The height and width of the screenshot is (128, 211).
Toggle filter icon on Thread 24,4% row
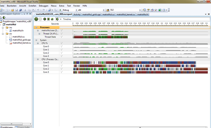[x=61, y=34]
